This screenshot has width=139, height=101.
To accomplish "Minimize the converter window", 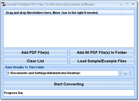I will coord(121,5).
